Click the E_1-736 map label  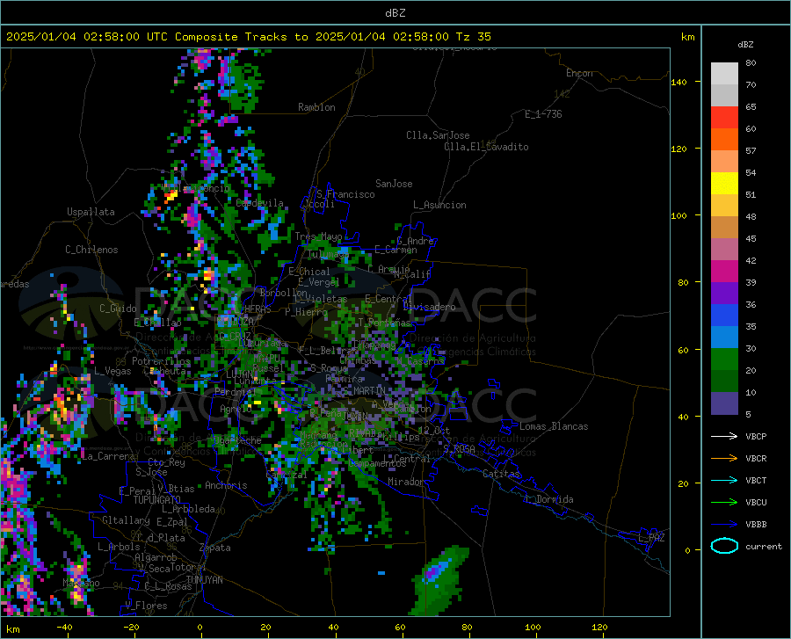(x=543, y=114)
